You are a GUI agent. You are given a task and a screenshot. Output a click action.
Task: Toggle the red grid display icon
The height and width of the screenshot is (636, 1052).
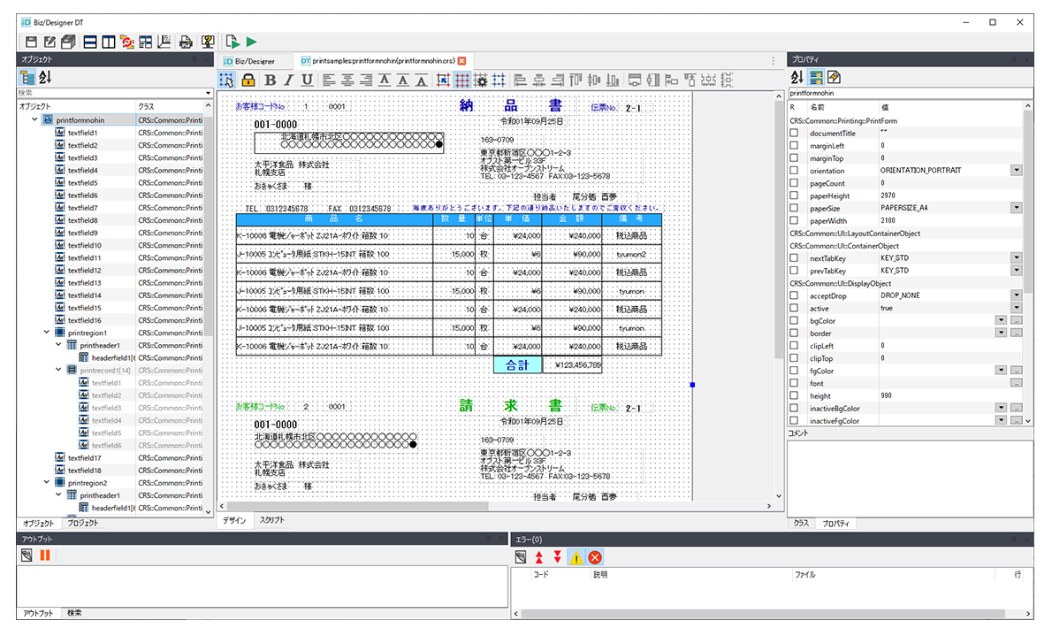(x=462, y=80)
